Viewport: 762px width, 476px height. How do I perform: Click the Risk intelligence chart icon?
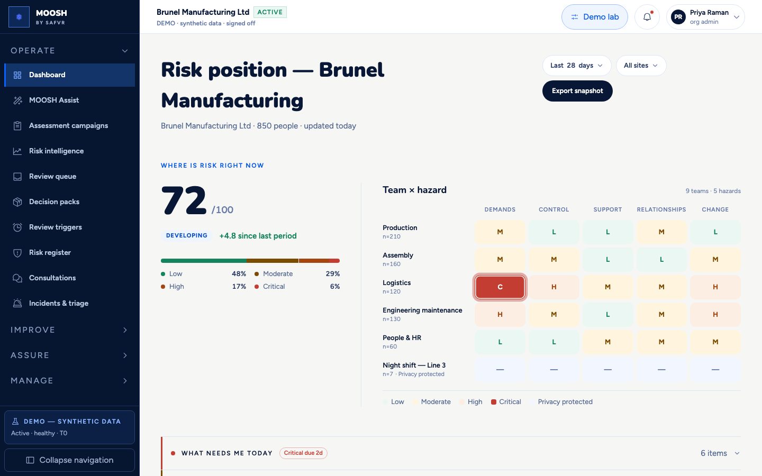coord(17,151)
